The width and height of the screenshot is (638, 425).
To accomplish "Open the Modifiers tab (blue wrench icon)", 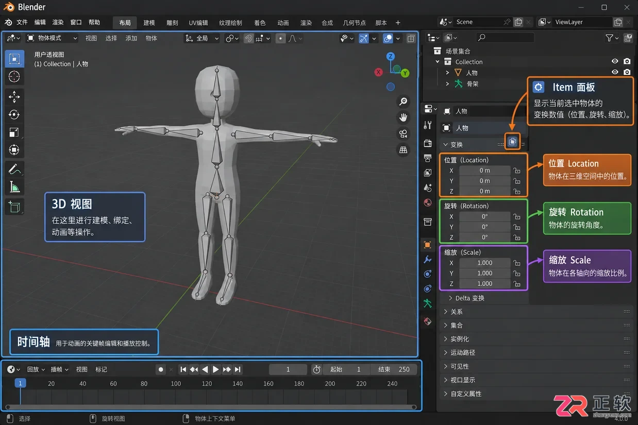I will pos(428,260).
